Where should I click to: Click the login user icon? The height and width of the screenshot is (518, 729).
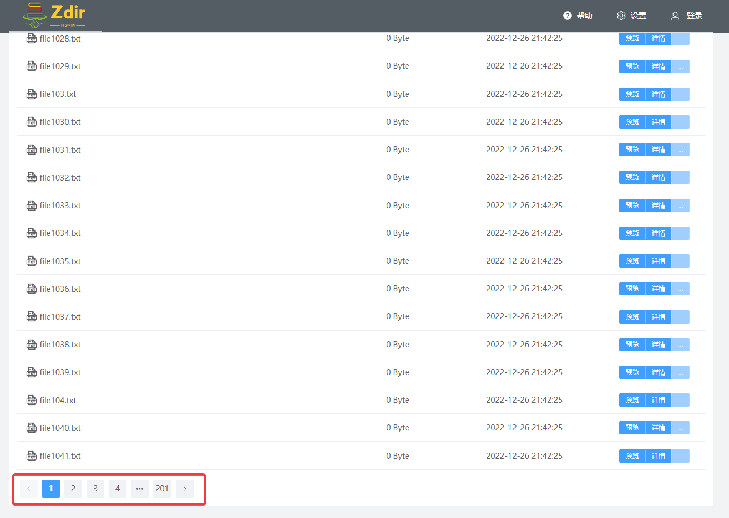pyautogui.click(x=675, y=16)
